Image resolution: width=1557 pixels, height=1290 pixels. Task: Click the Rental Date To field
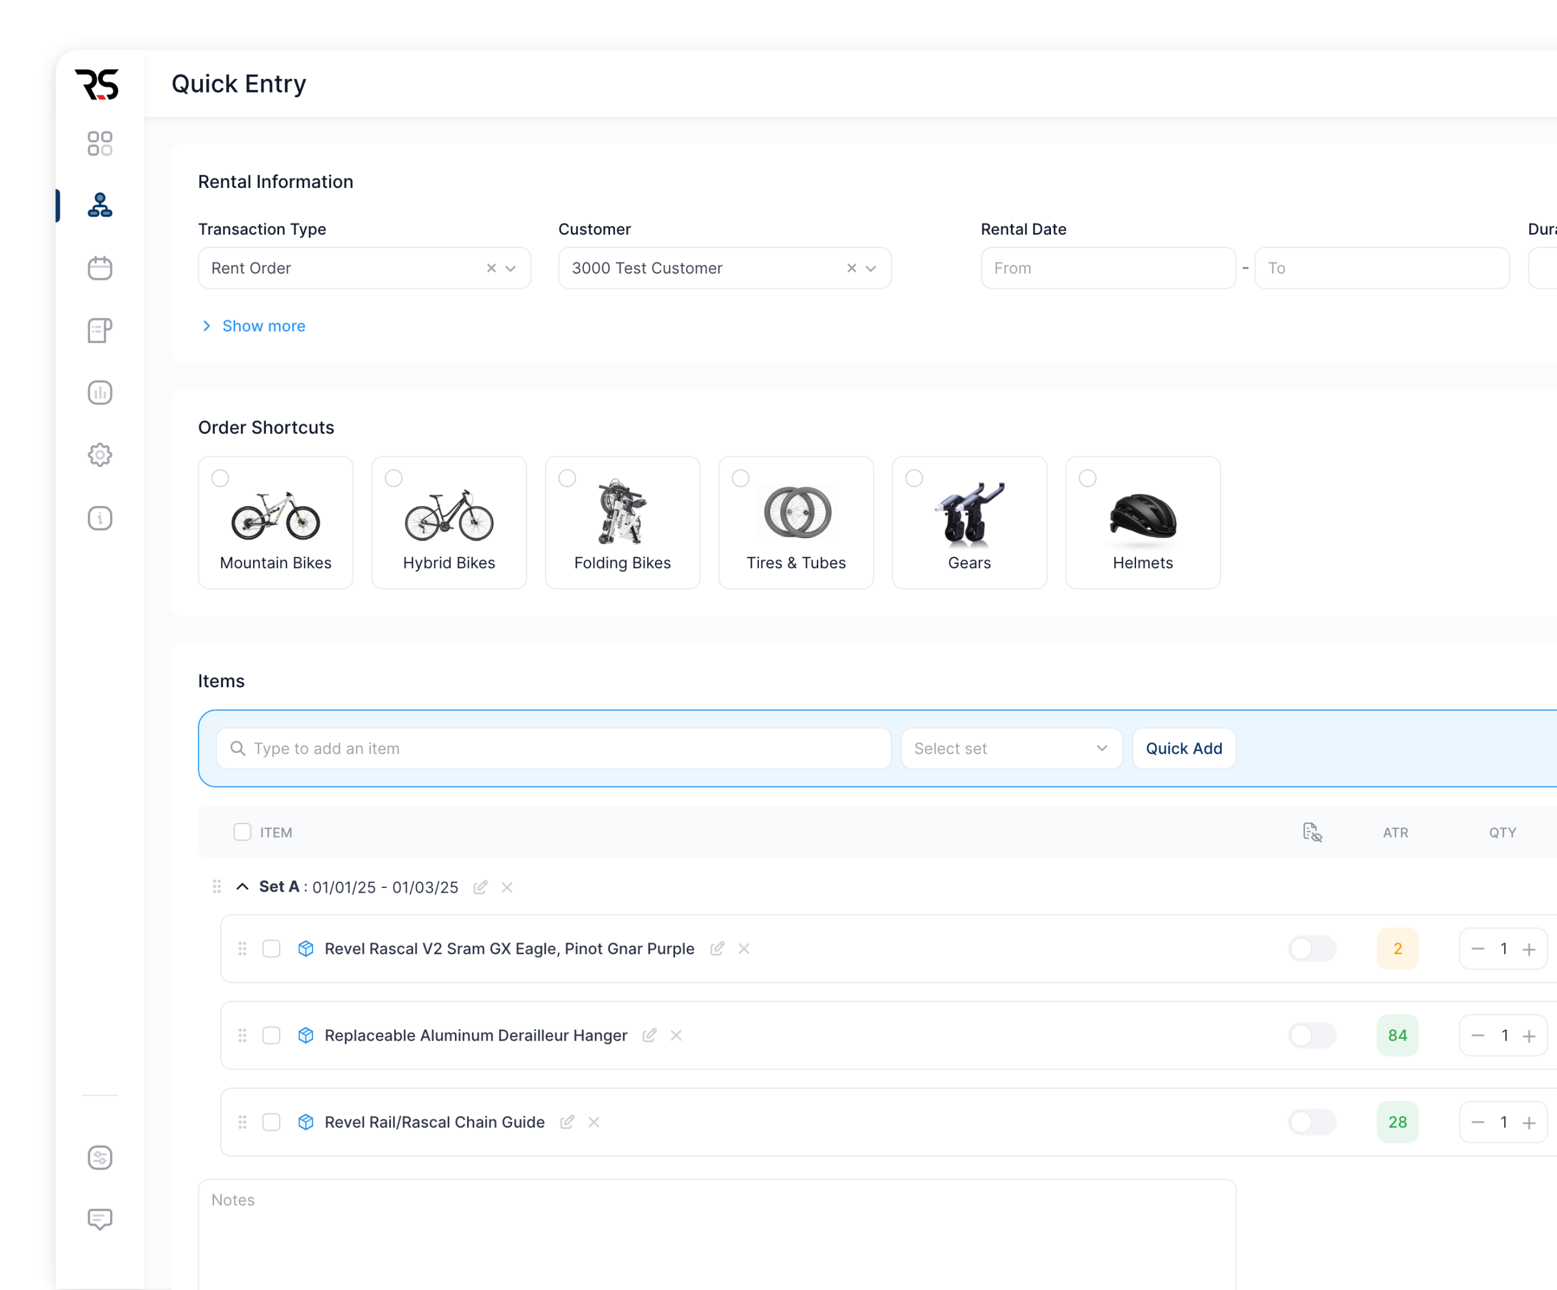[1382, 268]
